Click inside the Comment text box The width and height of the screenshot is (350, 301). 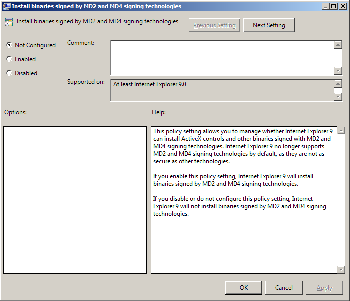point(222,57)
